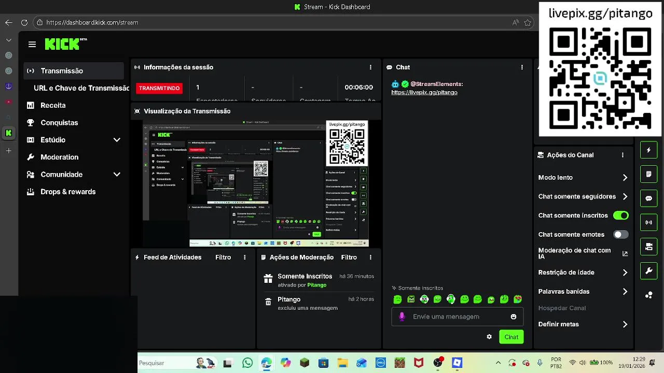Open the hamburger menu beside Kick logo

click(x=32, y=45)
